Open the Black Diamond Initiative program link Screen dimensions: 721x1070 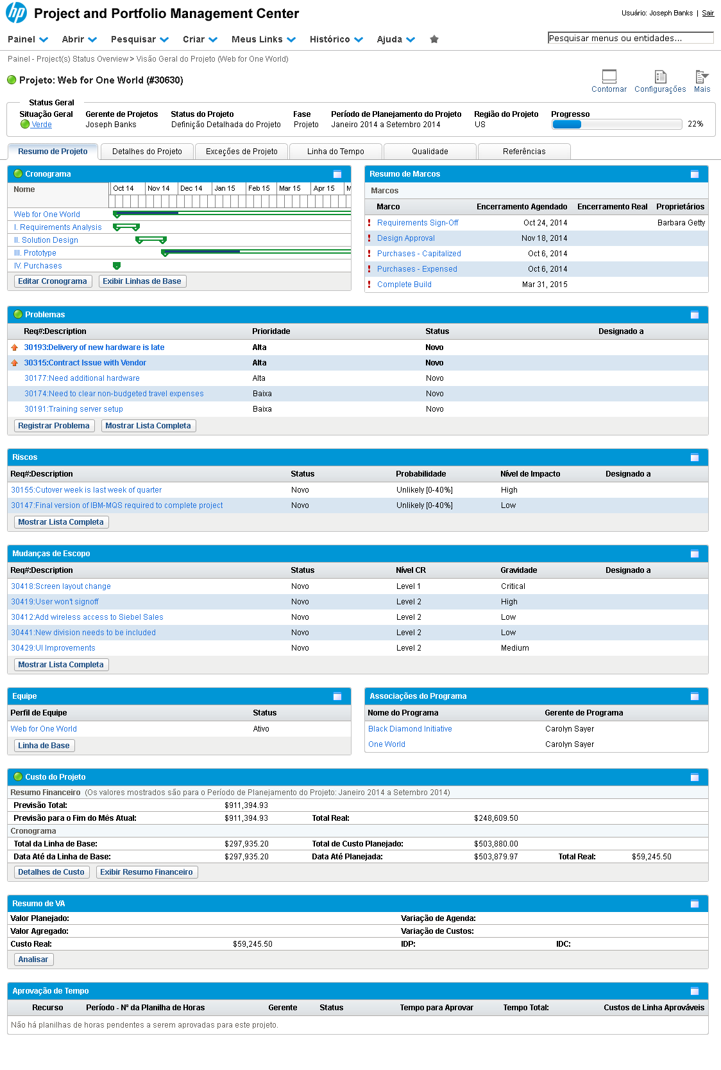(410, 729)
